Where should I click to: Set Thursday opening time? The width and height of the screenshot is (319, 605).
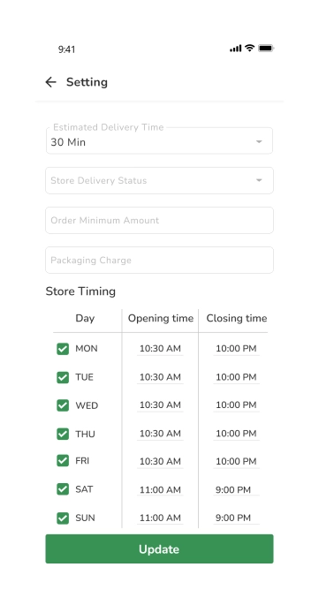tap(160, 434)
